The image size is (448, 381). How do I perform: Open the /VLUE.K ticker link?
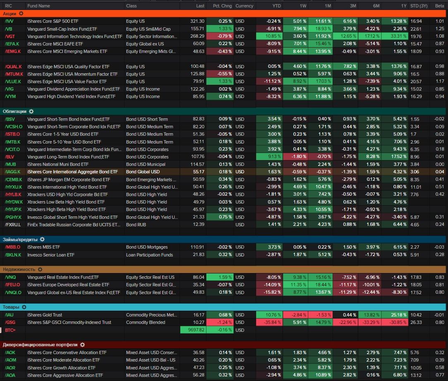[x=13, y=81]
